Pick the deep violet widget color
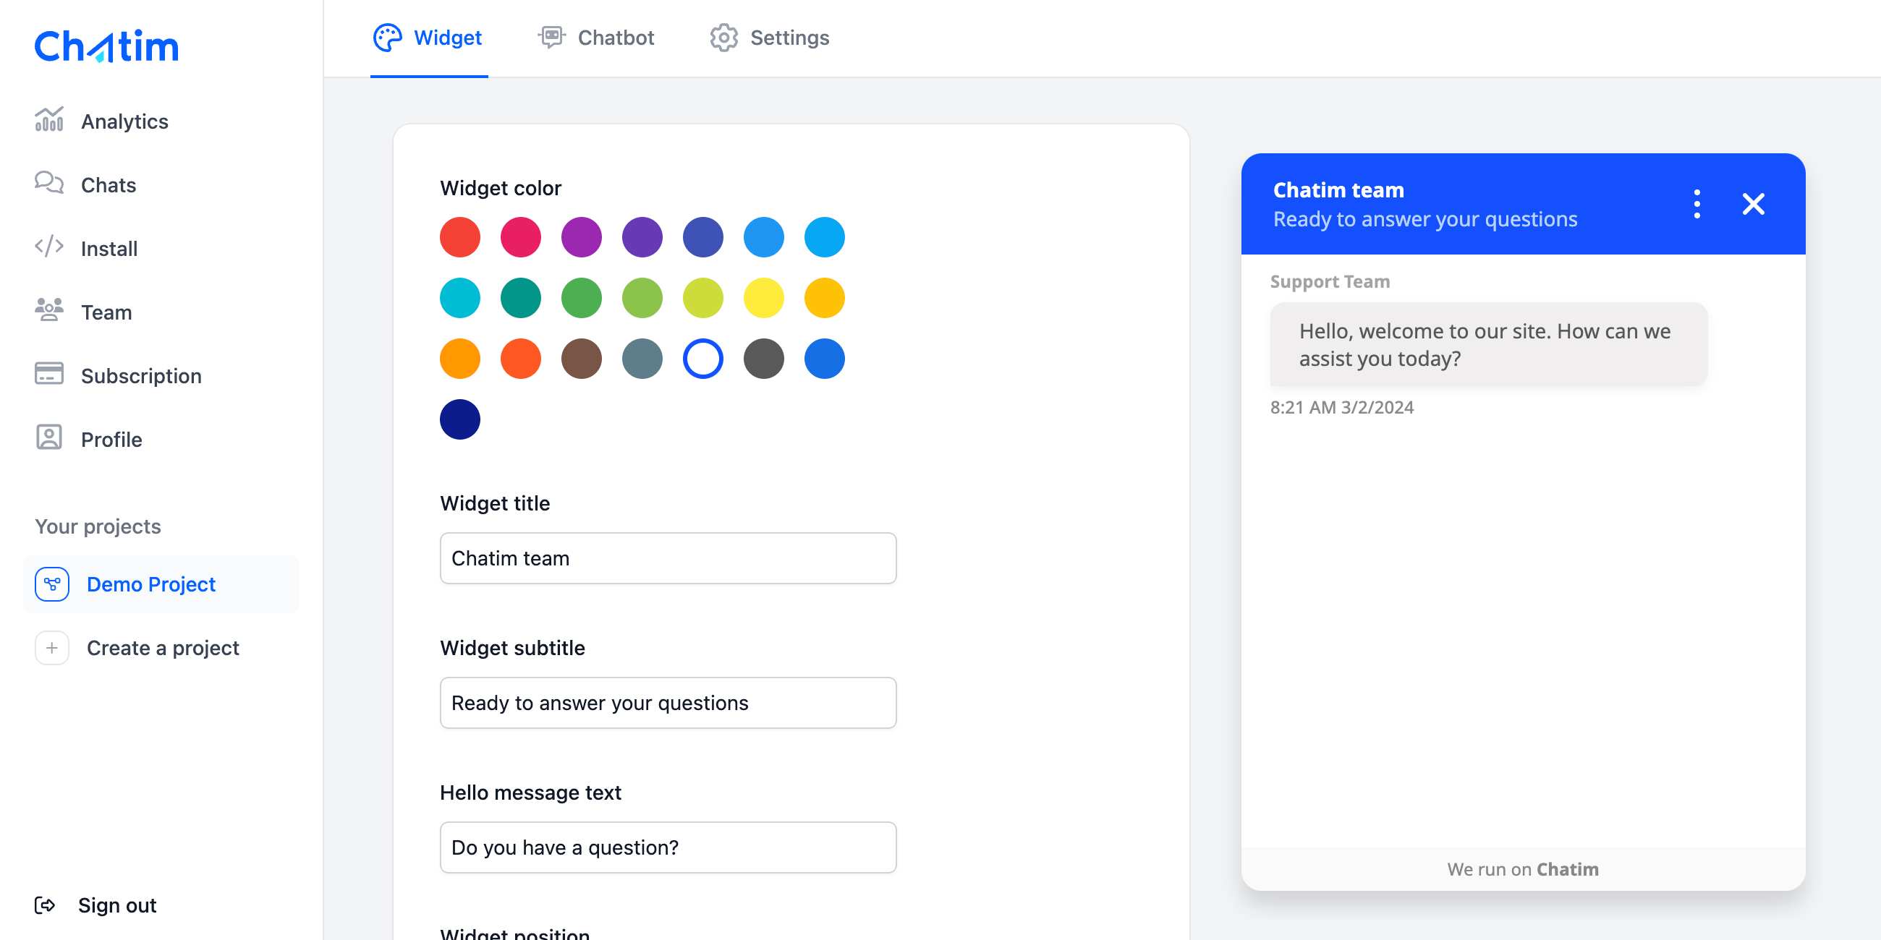 point(642,237)
